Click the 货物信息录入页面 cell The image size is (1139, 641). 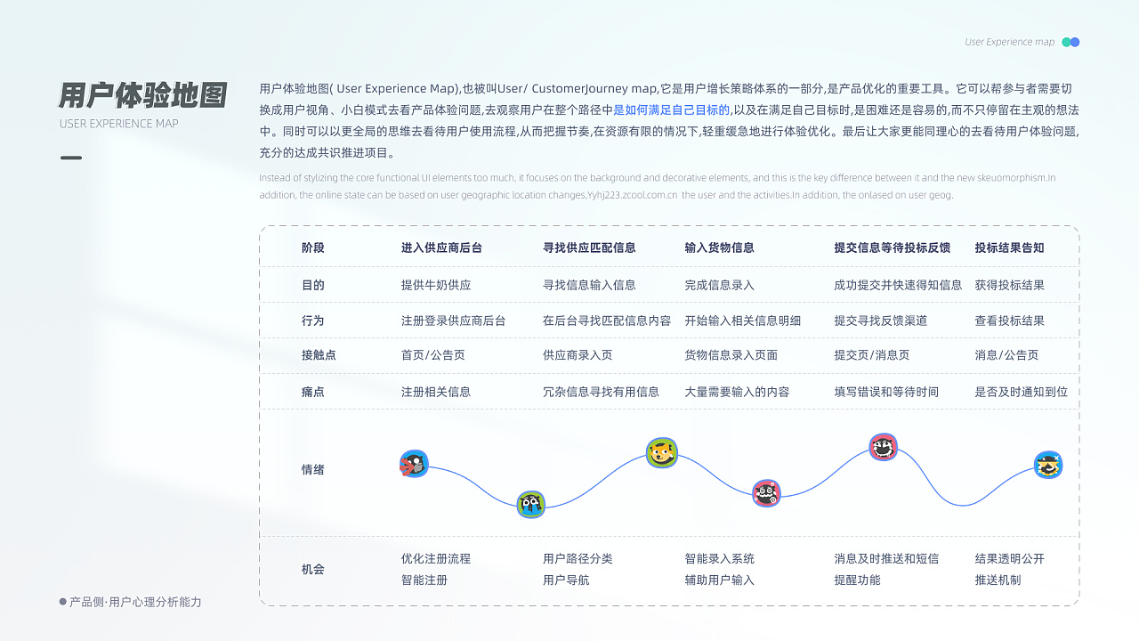[x=731, y=355]
